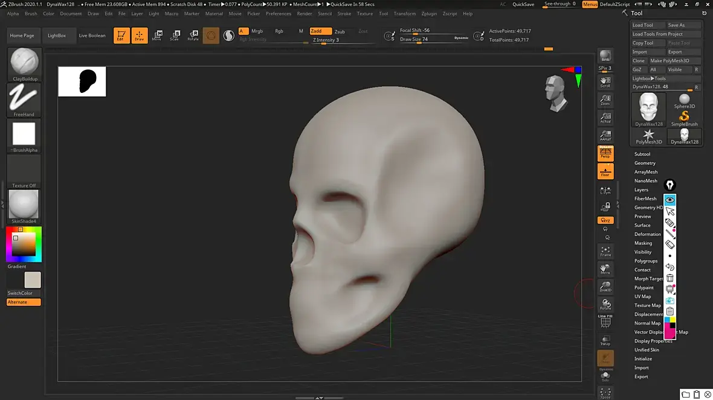Expand the Geometry section

tap(645, 163)
